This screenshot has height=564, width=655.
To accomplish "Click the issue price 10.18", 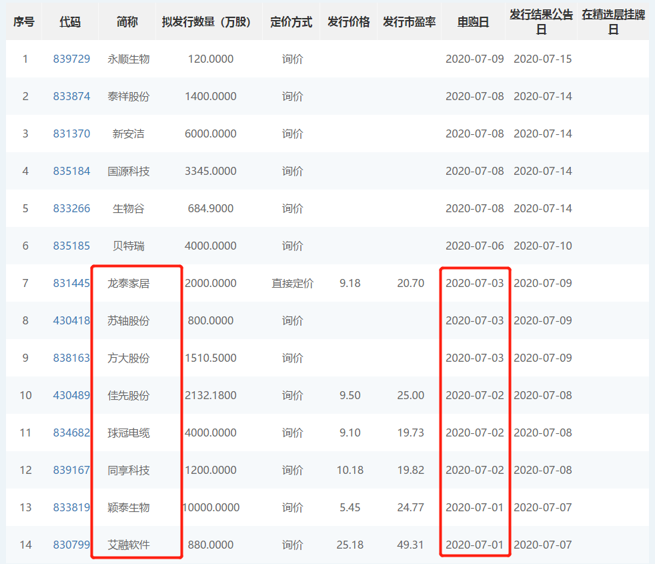I will click(x=350, y=471).
